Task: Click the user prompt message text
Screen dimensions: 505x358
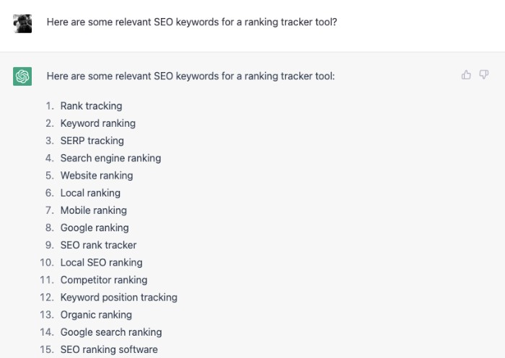Action: click(x=192, y=22)
